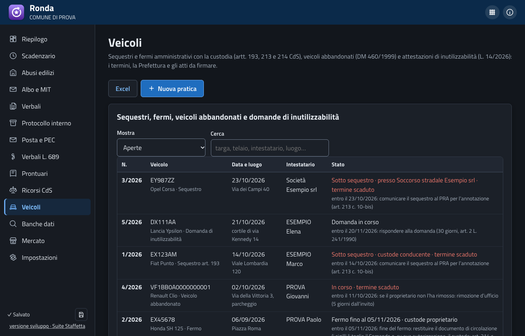Open vehicle row 5/2026 DX111AA
The height and width of the screenshot is (336, 525).
point(310,230)
